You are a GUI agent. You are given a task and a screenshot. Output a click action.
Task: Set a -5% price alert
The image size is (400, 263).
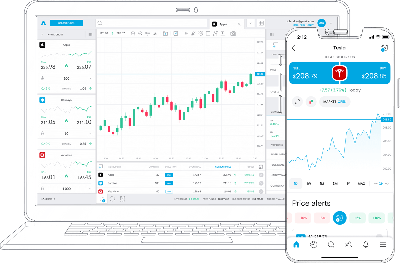tap(322, 218)
